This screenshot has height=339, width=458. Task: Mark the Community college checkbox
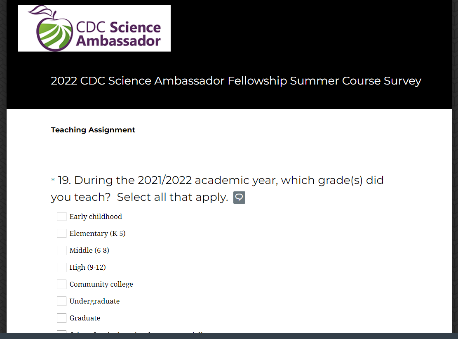[61, 284]
